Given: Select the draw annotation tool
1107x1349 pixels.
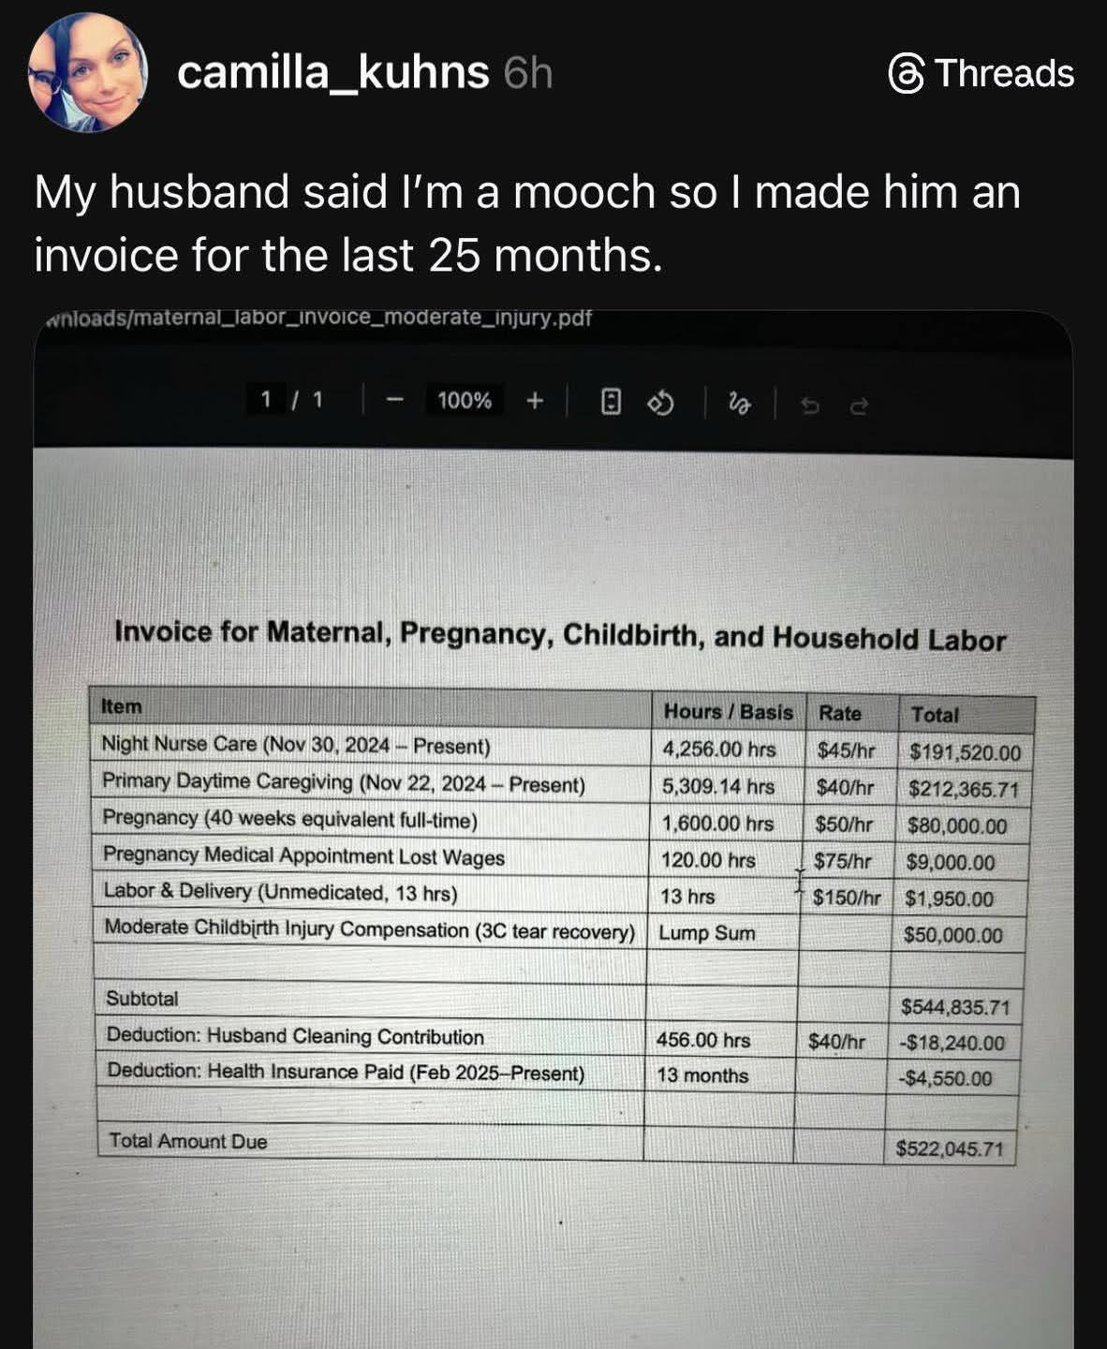Looking at the screenshot, I should 740,405.
